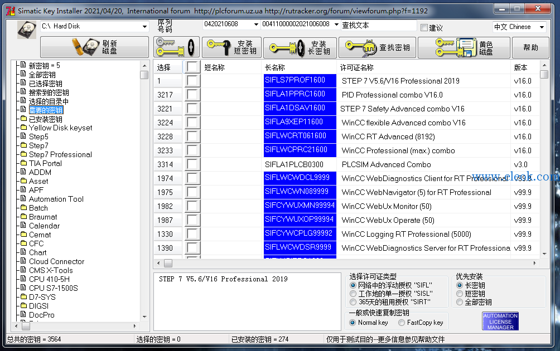Click the find key button (查找密钥)

coord(378,47)
